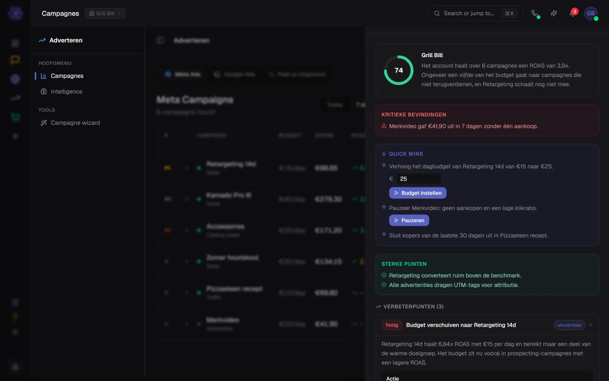Open the yellow chat icon in left rail

(15, 60)
